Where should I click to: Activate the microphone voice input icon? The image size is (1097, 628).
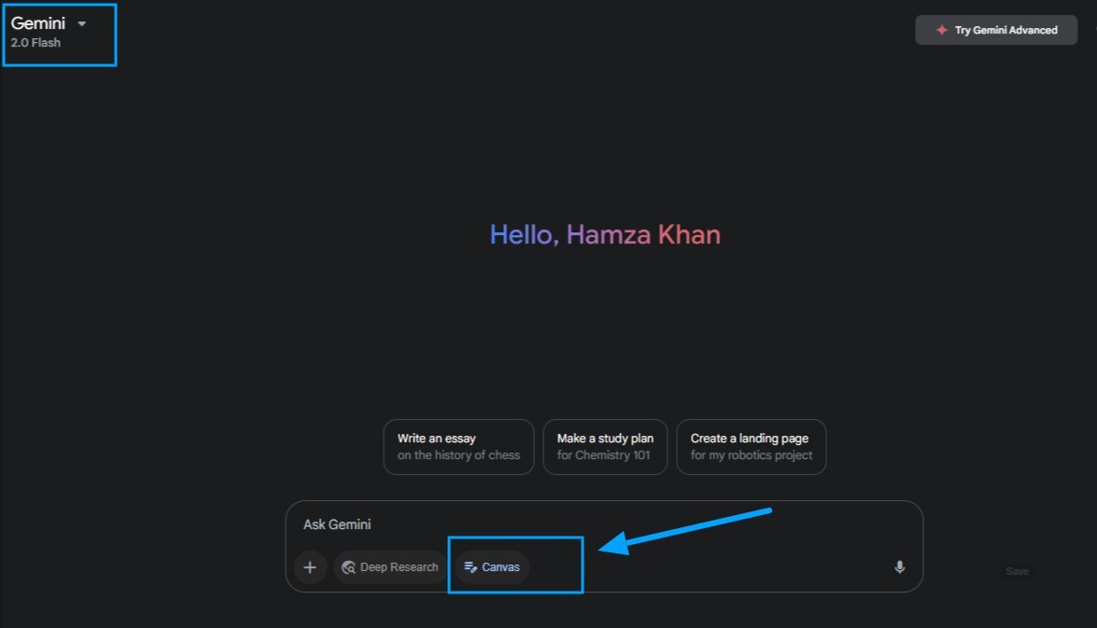tap(900, 567)
